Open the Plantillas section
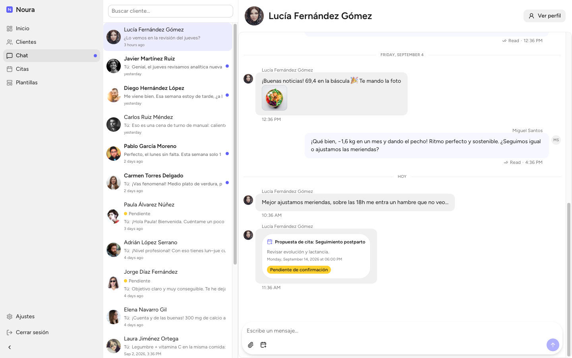Viewport: 572px width, 358px height. coord(52,83)
